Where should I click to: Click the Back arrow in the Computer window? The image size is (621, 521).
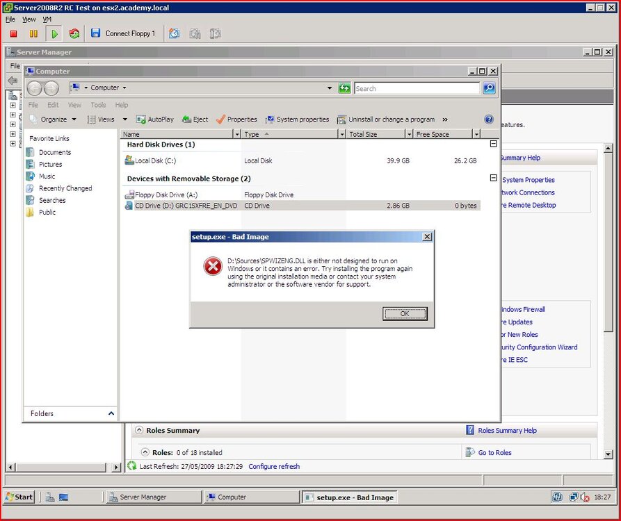[x=35, y=88]
